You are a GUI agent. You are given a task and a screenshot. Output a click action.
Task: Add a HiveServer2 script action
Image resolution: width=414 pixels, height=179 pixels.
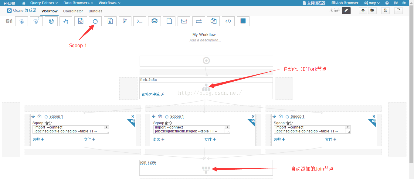point(36,21)
